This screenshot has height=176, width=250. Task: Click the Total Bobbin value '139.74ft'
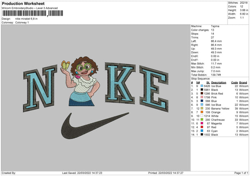click(216, 75)
